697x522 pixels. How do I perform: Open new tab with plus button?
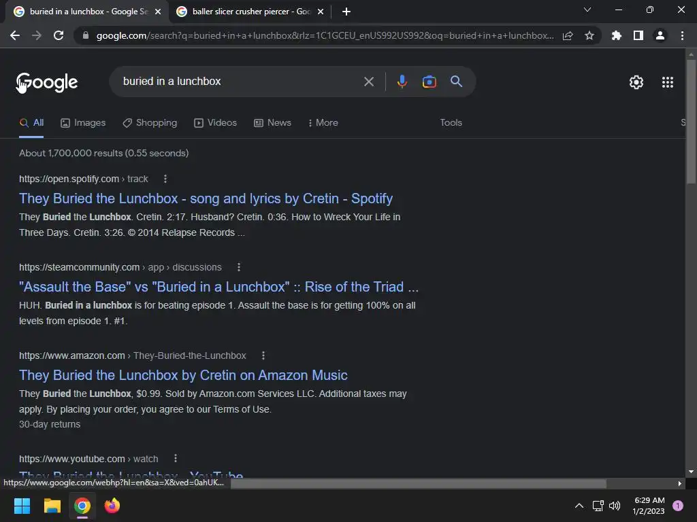click(x=346, y=12)
